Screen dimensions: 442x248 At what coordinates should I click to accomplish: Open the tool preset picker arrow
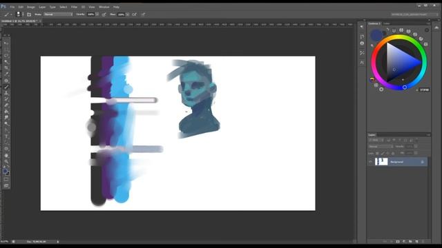pyautogui.click(x=11, y=14)
